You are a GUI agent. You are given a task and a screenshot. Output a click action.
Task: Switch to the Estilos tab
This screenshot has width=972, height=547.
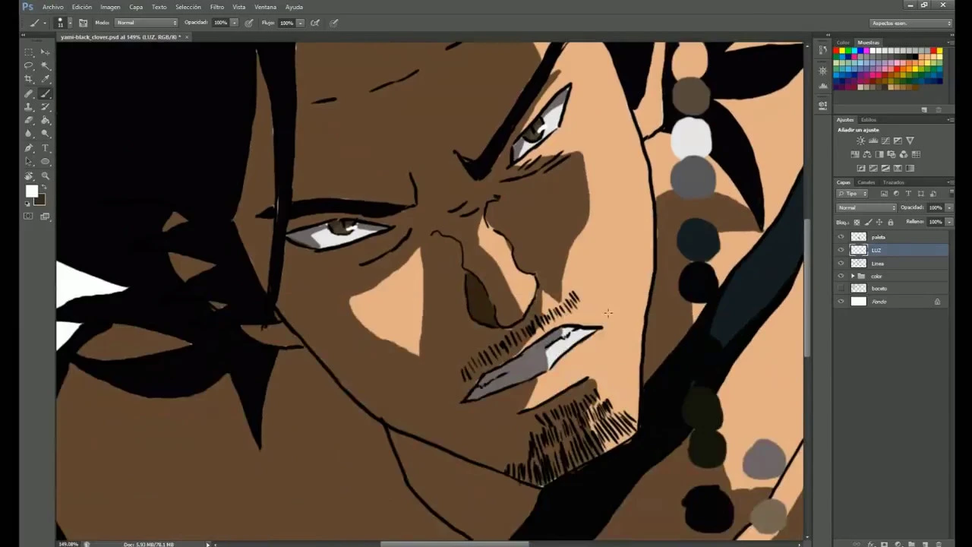[869, 120]
